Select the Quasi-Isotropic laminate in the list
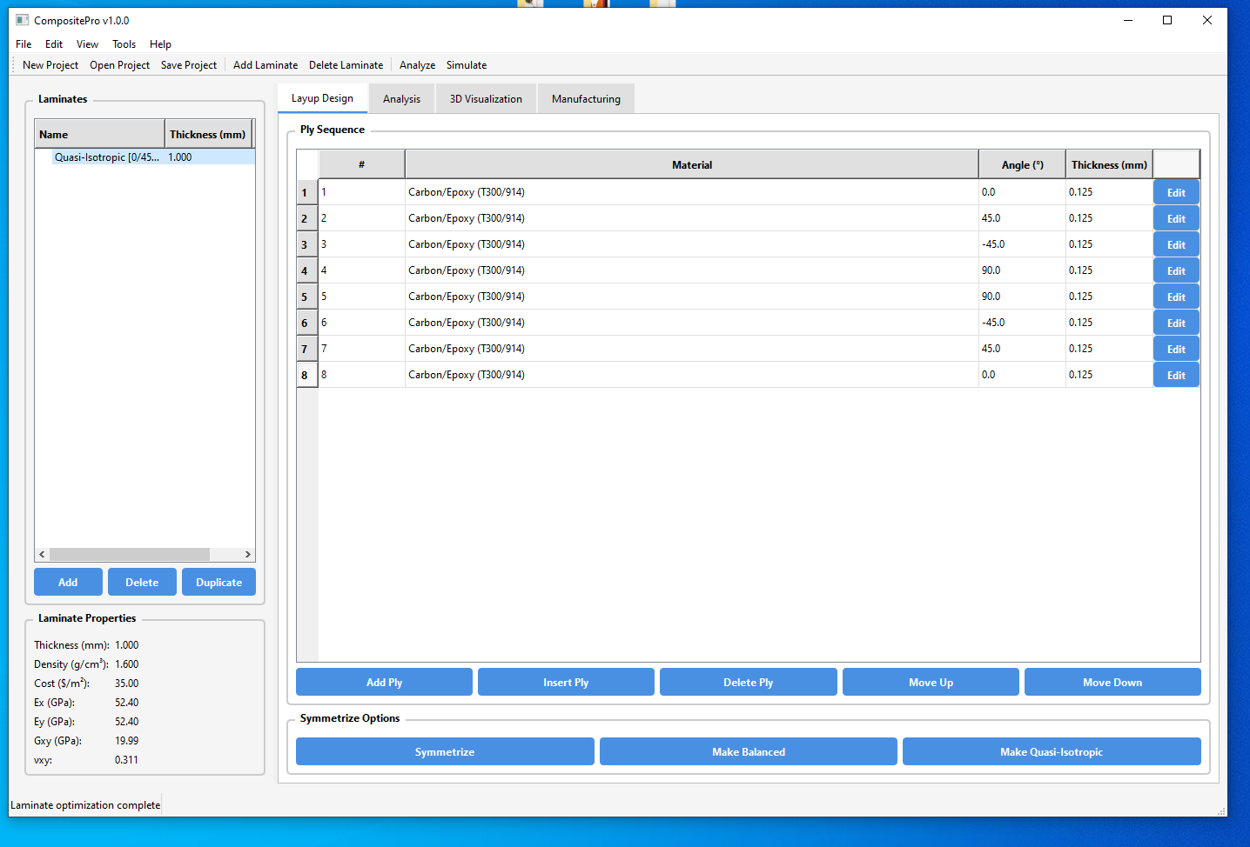Viewport: 1250px width, 847px height. (144, 157)
